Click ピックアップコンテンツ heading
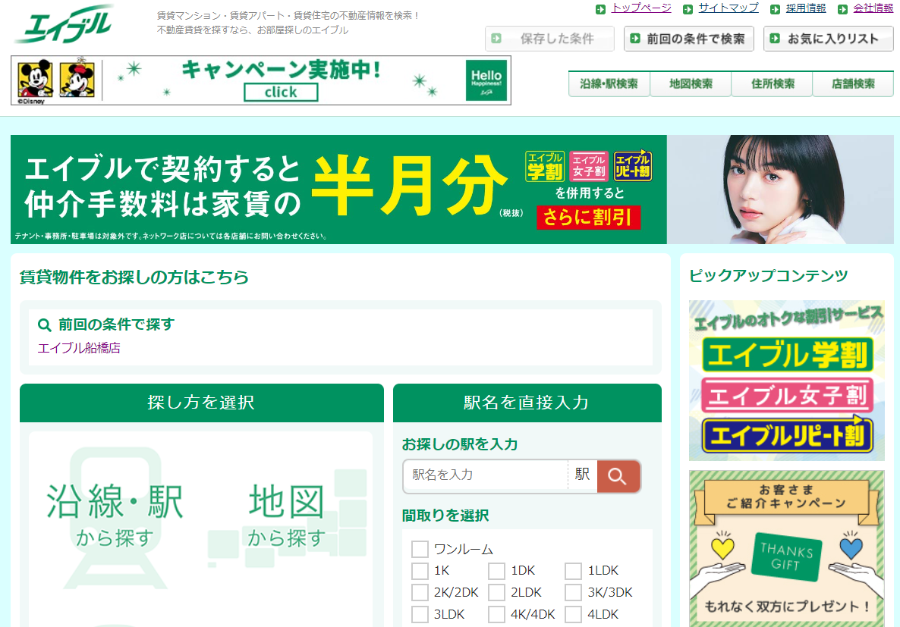The height and width of the screenshot is (627, 900). click(x=769, y=276)
